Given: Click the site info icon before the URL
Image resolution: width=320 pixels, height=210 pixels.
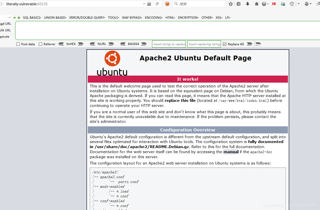Looking at the screenshot, I should tap(2, 4).
